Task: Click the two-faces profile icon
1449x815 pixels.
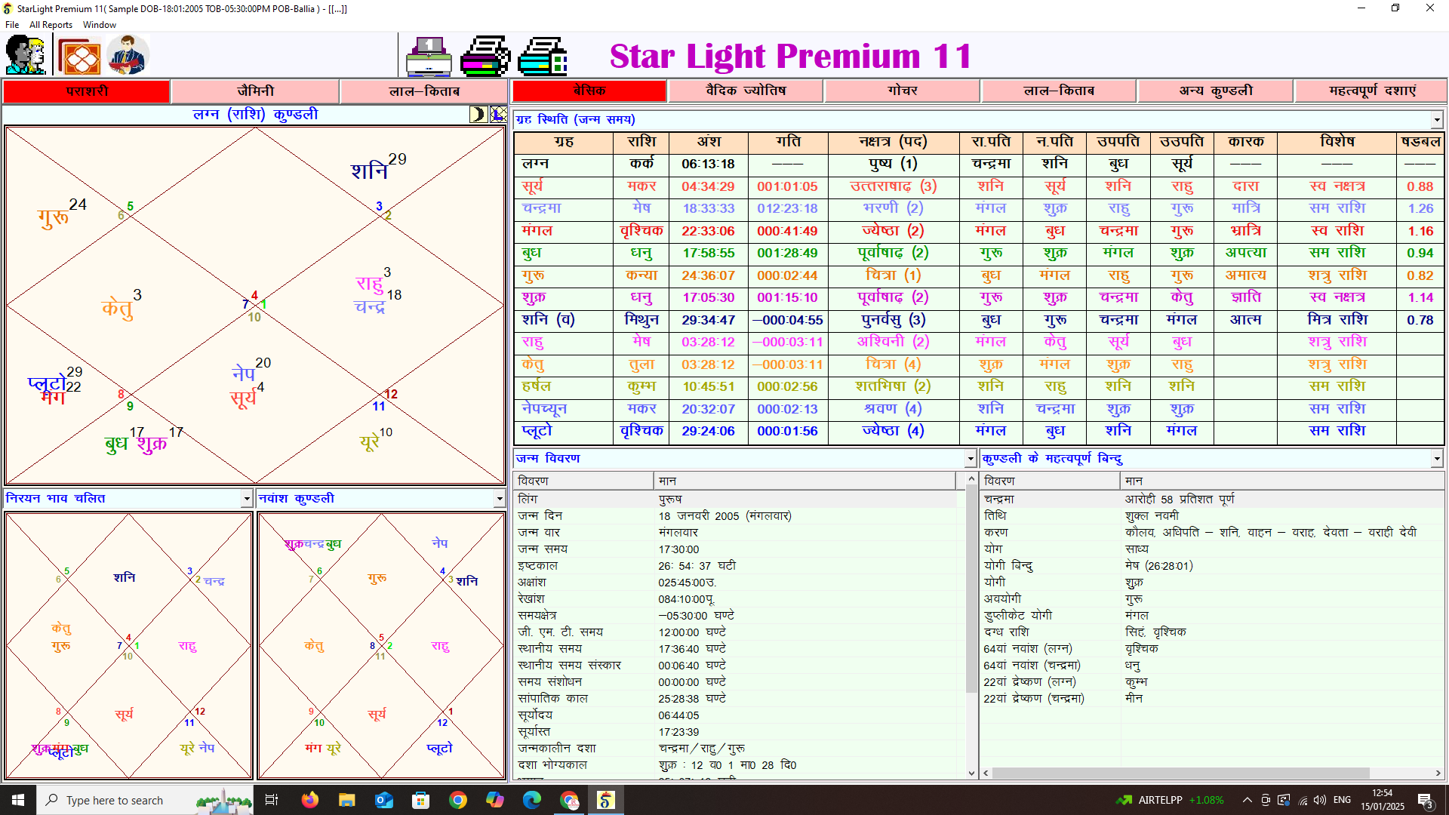Action: (x=26, y=55)
